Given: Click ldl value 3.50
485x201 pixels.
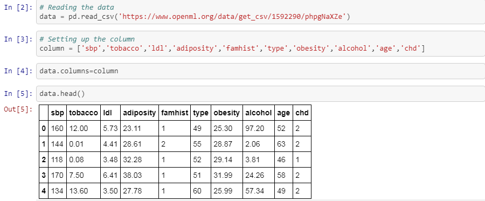Looking at the screenshot, I should (x=110, y=191).
